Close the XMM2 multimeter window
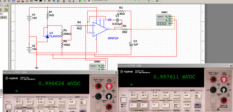This screenshot has height=112, width=233. (116, 72)
